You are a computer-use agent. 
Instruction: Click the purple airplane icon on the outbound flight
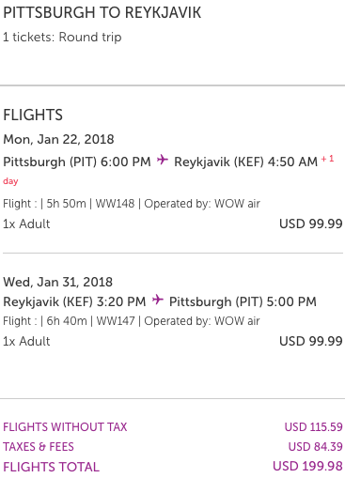click(163, 160)
